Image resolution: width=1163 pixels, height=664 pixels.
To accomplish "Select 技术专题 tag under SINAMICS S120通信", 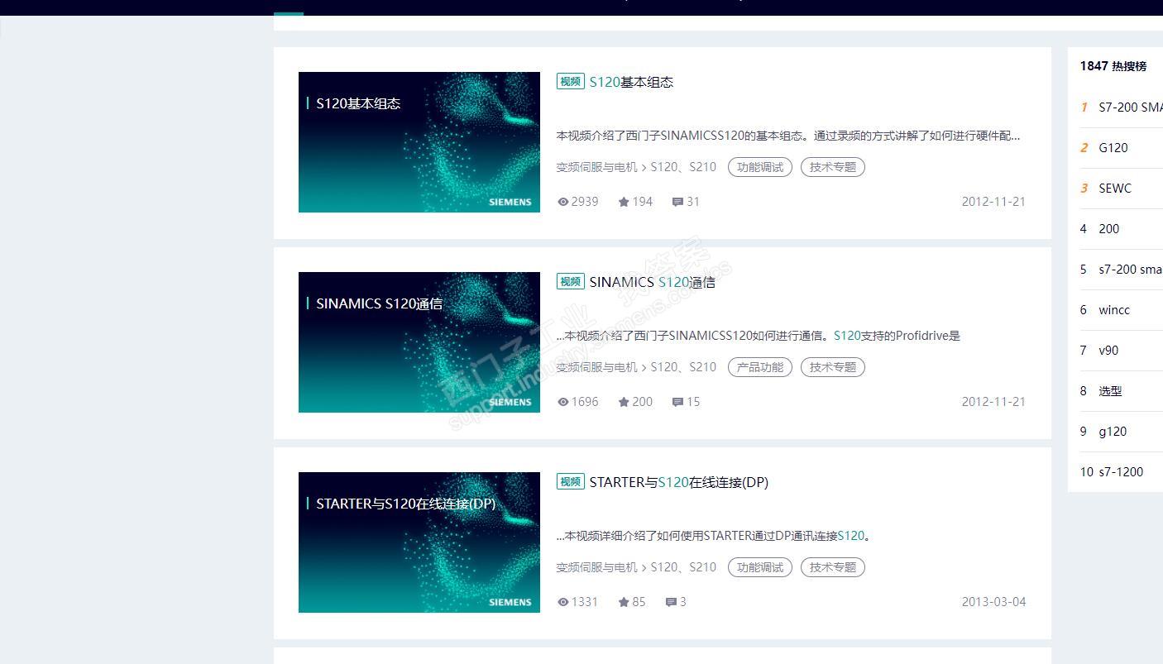I will [833, 367].
